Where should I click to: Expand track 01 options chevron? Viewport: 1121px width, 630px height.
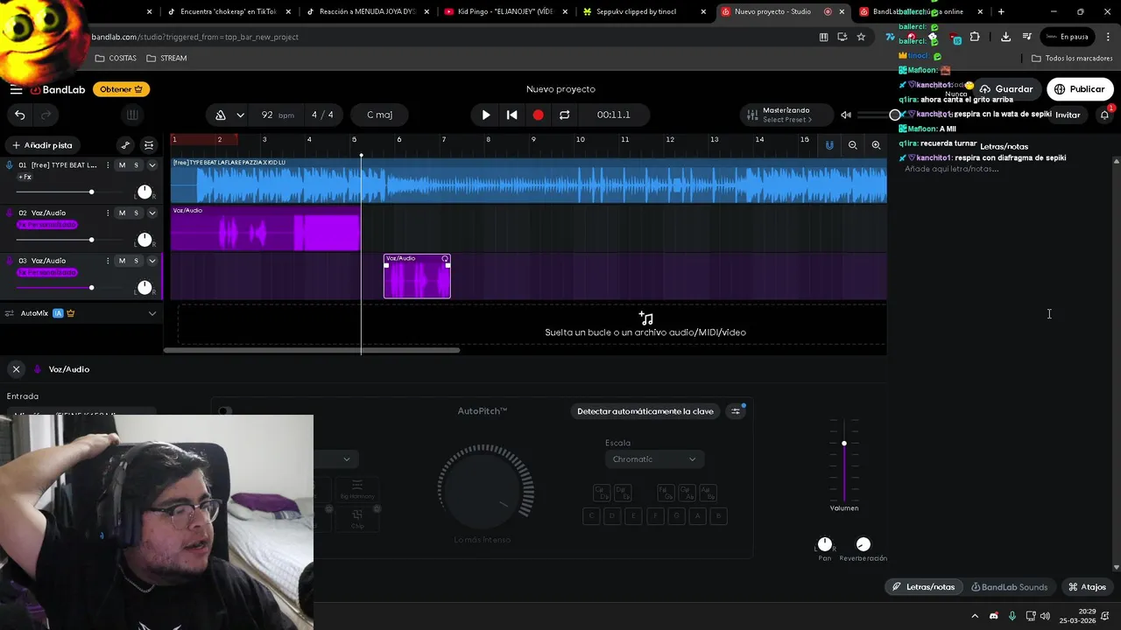[x=152, y=165]
